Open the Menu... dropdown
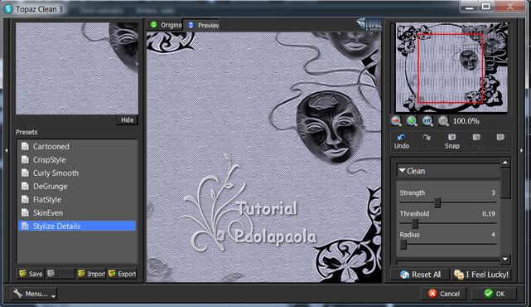The width and height of the screenshot is (531, 307). (x=33, y=294)
